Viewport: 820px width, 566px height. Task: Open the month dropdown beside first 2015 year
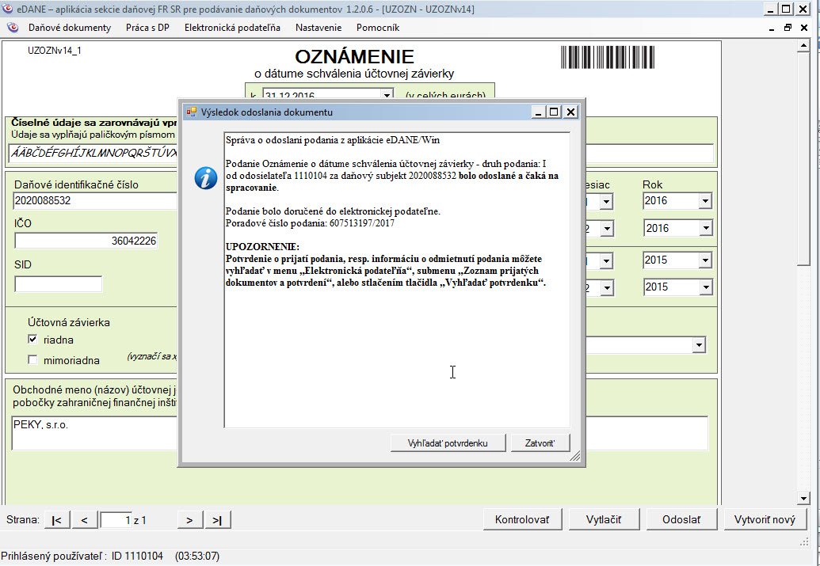pos(606,260)
